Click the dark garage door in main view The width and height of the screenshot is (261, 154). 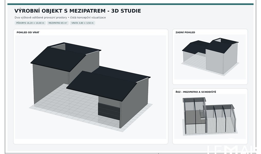coord(109,111)
